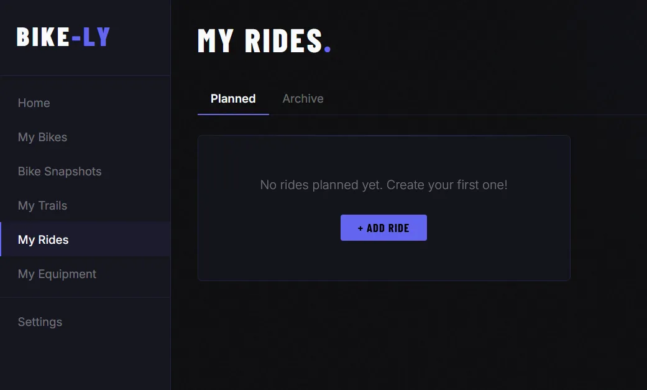View Bike Snapshots
The image size is (647, 390).
(60, 171)
